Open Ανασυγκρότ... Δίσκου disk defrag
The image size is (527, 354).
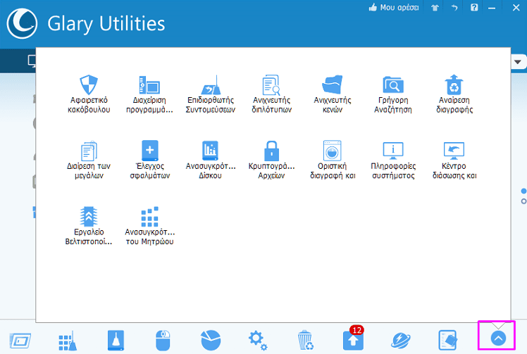tap(211, 160)
